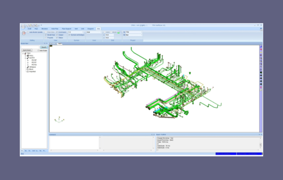Click the top icon of the right vertical toolbar

261,47
